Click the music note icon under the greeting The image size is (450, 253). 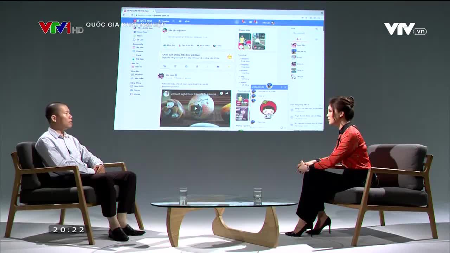[x=197, y=66]
